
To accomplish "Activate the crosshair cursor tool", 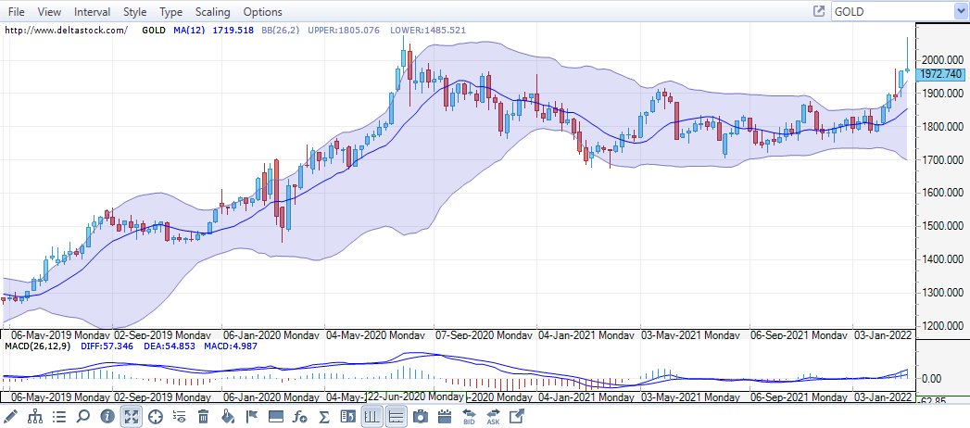I will [156, 416].
